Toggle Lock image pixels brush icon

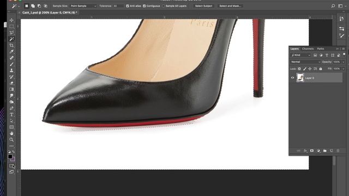(305, 69)
